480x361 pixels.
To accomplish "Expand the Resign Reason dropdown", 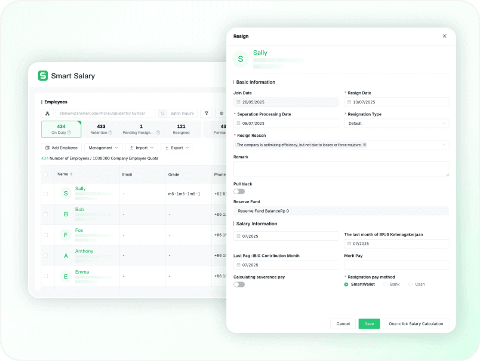I will (444, 145).
